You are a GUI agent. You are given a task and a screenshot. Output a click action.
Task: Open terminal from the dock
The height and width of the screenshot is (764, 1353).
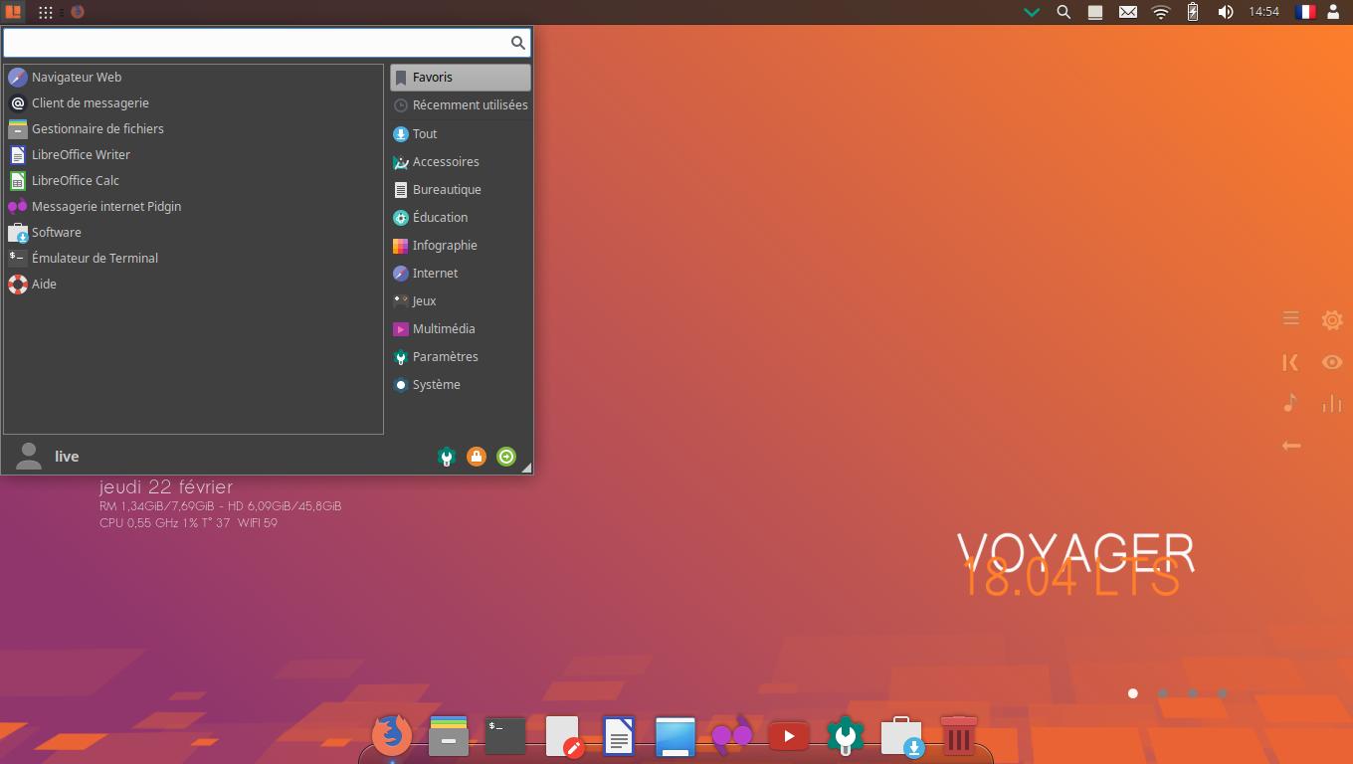pyautogui.click(x=505, y=736)
